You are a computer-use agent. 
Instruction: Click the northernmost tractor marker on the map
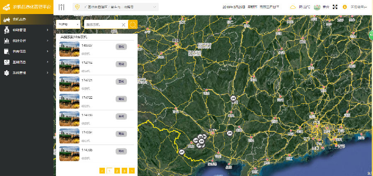(x=233, y=98)
